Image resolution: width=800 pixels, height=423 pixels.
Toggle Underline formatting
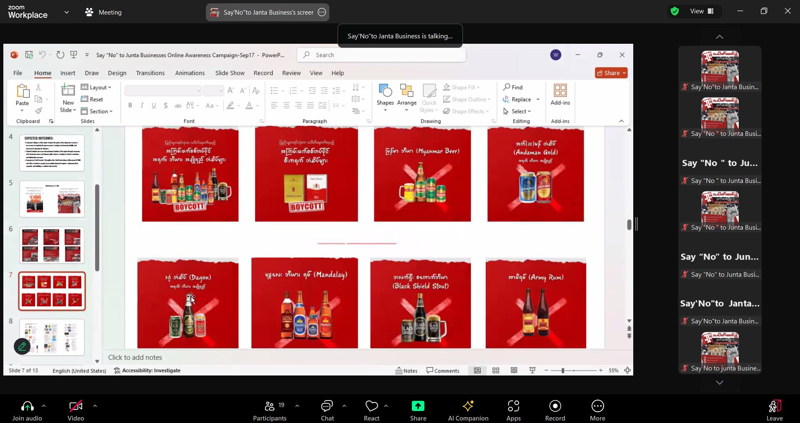tap(154, 105)
